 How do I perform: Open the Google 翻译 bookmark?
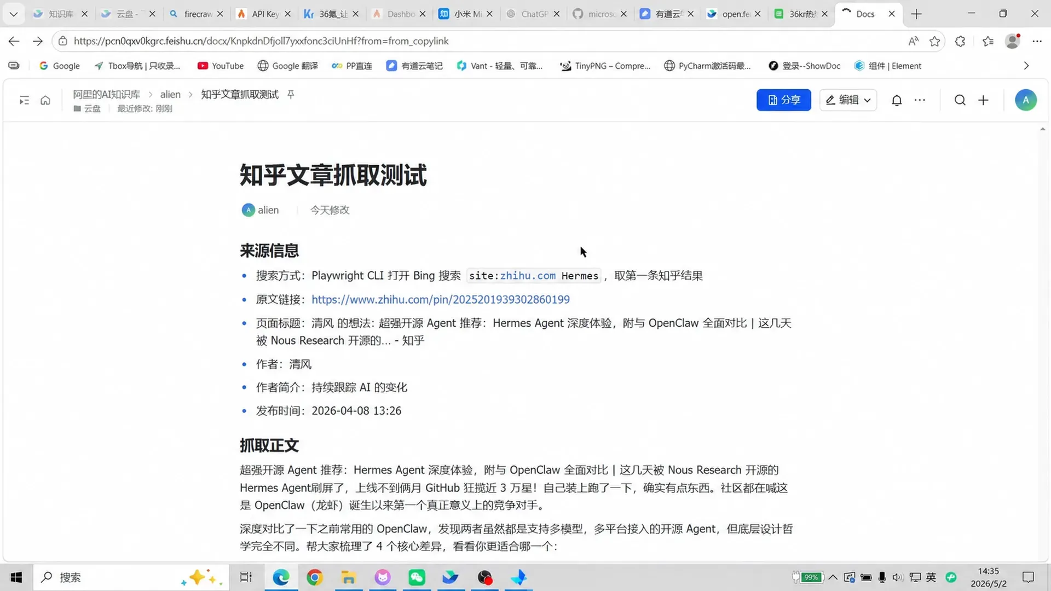[288, 66]
